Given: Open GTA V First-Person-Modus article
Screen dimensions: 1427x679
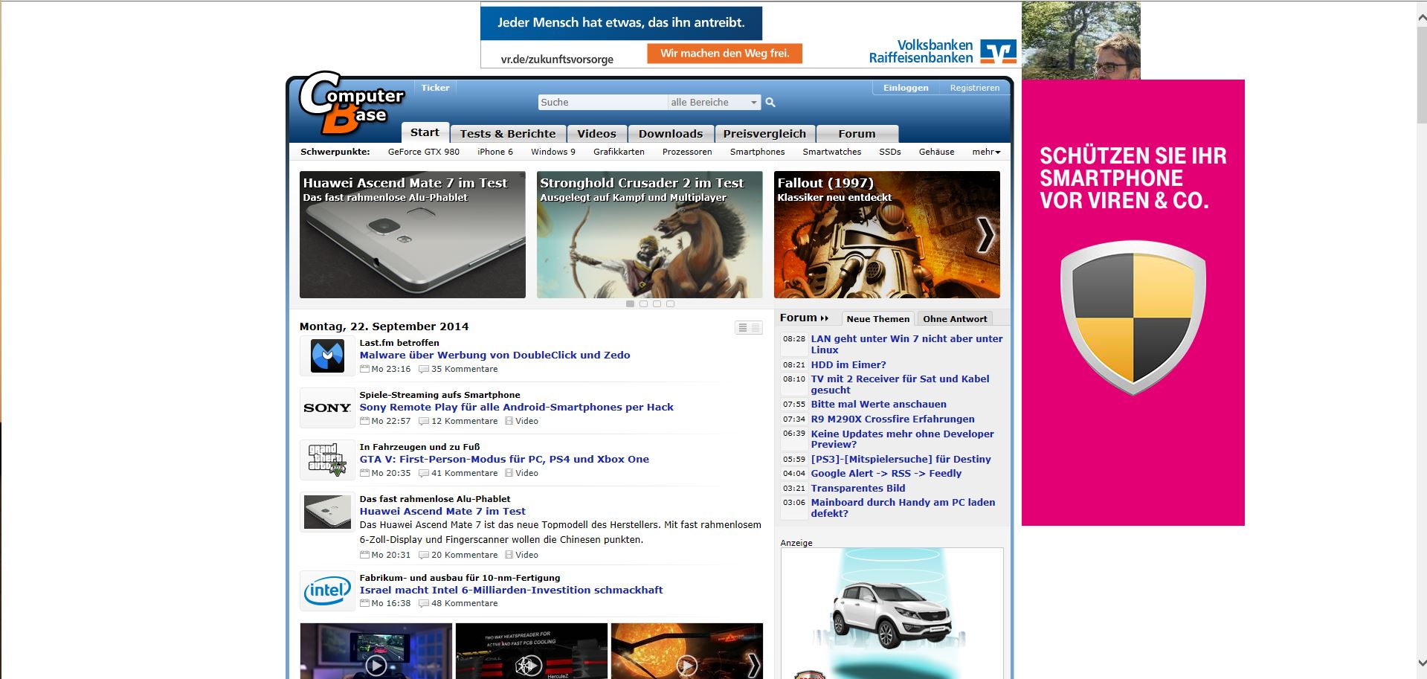Looking at the screenshot, I should point(504,460).
